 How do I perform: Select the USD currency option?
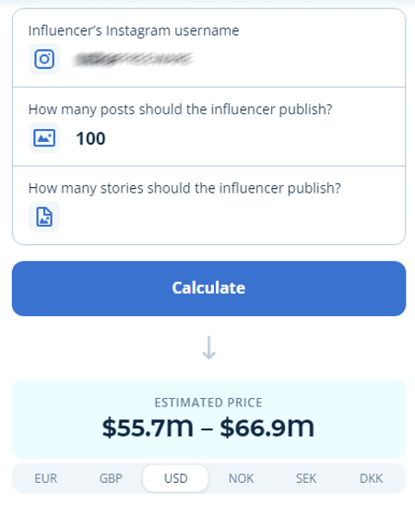coord(175,478)
